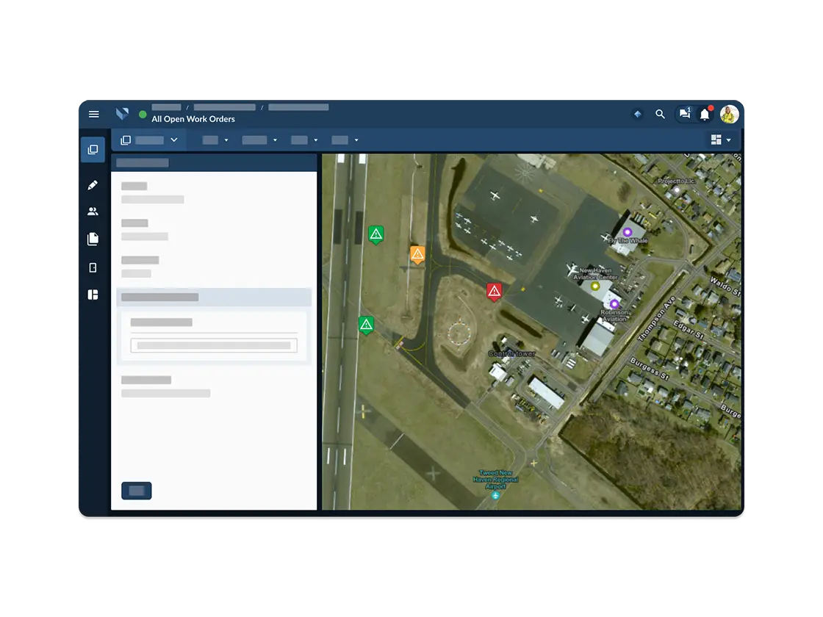Open the dashboard layout icon in sidebar
Screen dimensions: 823x617
click(x=93, y=295)
